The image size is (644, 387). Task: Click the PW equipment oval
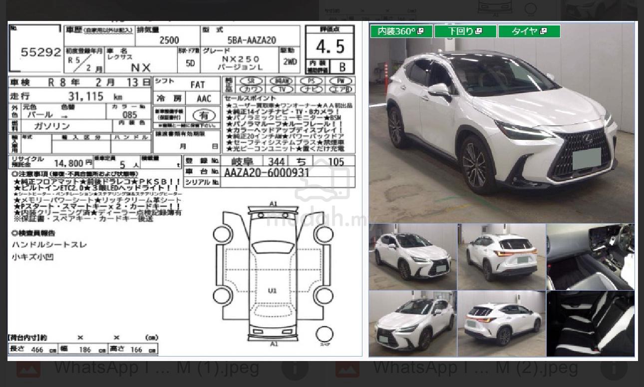tap(340, 81)
